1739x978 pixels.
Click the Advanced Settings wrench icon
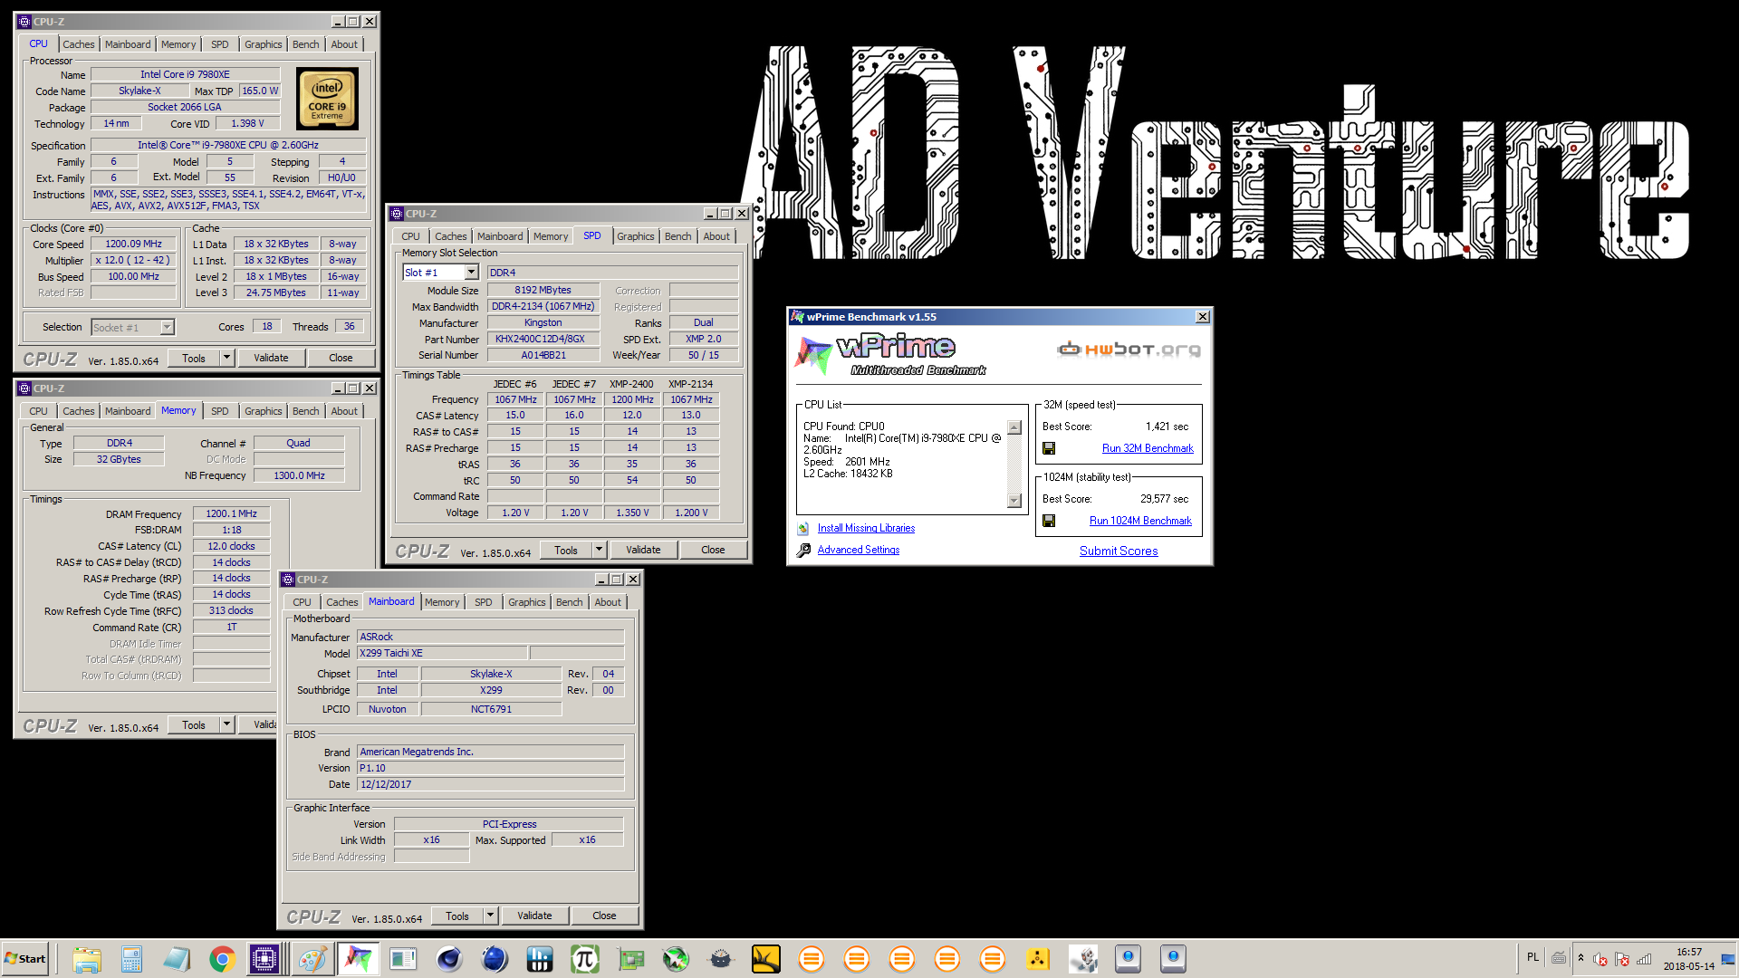803,551
